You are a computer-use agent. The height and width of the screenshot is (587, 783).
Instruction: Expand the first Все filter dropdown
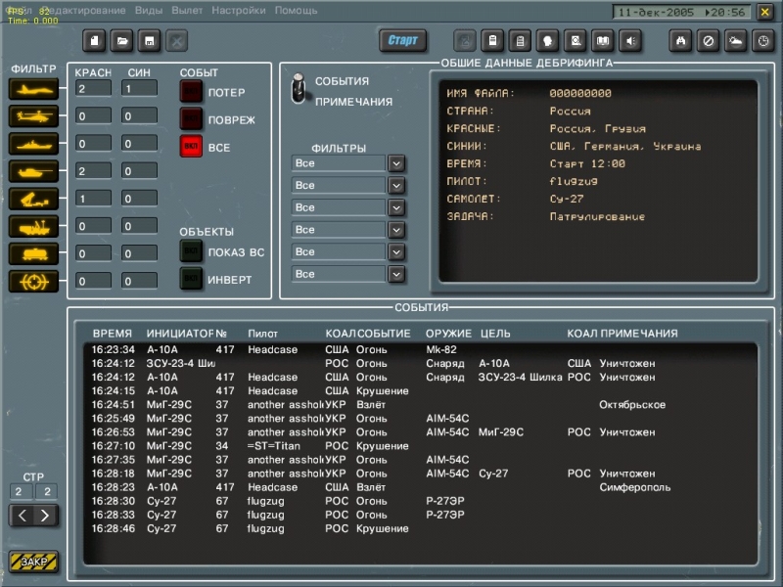point(396,163)
